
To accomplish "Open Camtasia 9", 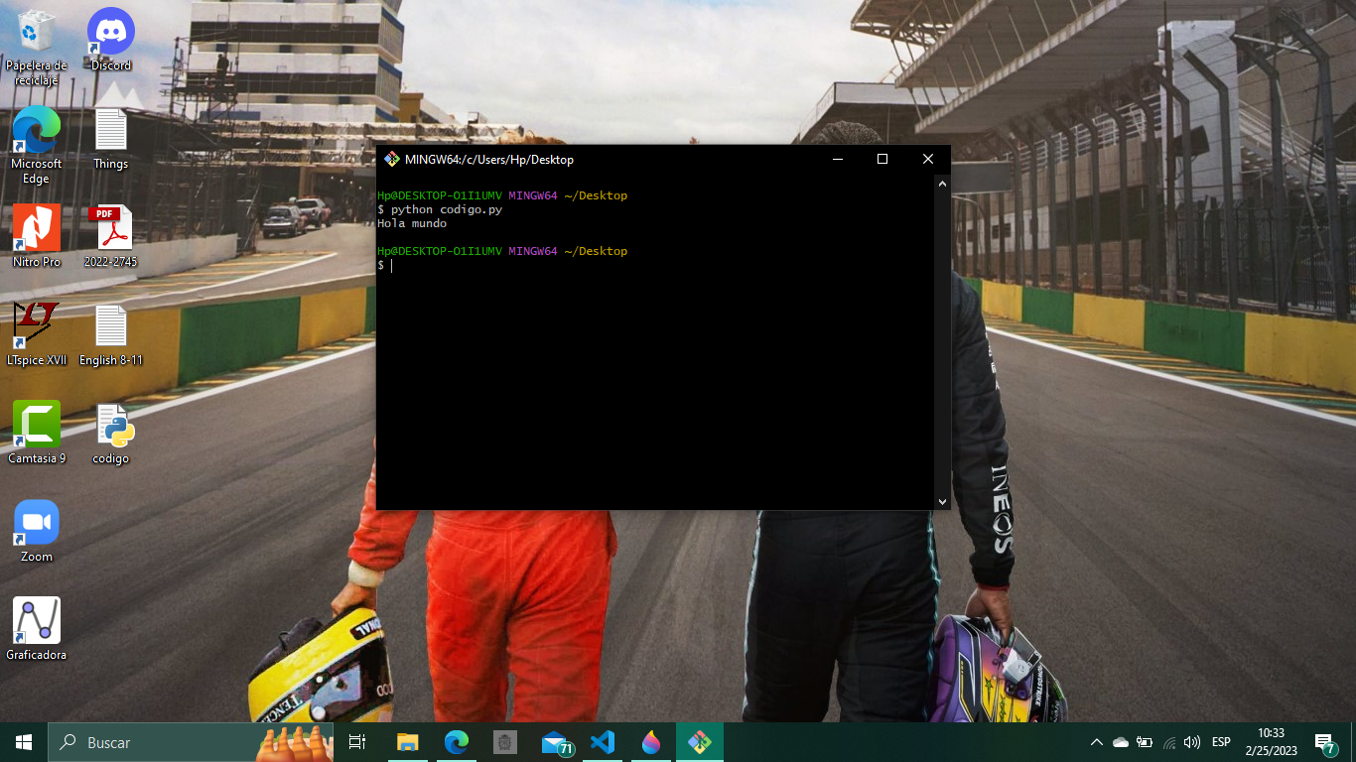I will coord(36,422).
